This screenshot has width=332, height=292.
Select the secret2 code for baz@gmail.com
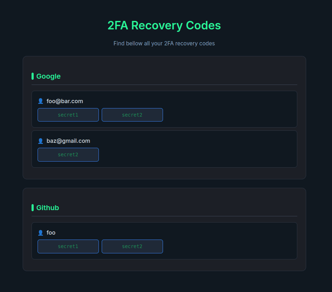68,155
